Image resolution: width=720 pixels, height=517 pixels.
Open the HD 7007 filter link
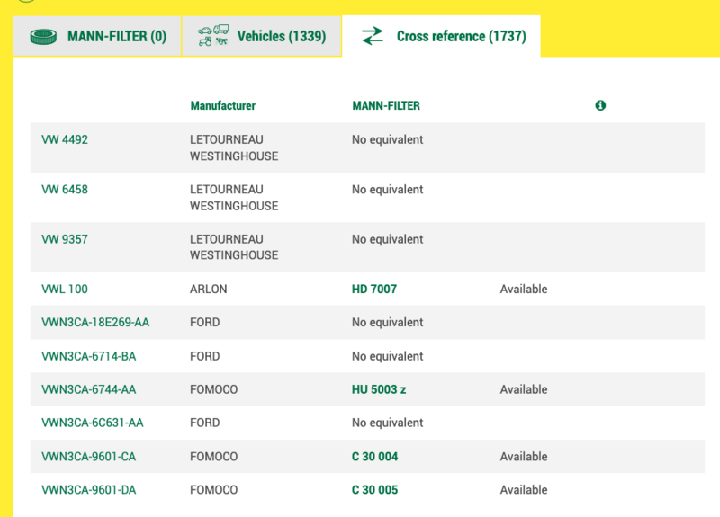pyautogui.click(x=374, y=289)
